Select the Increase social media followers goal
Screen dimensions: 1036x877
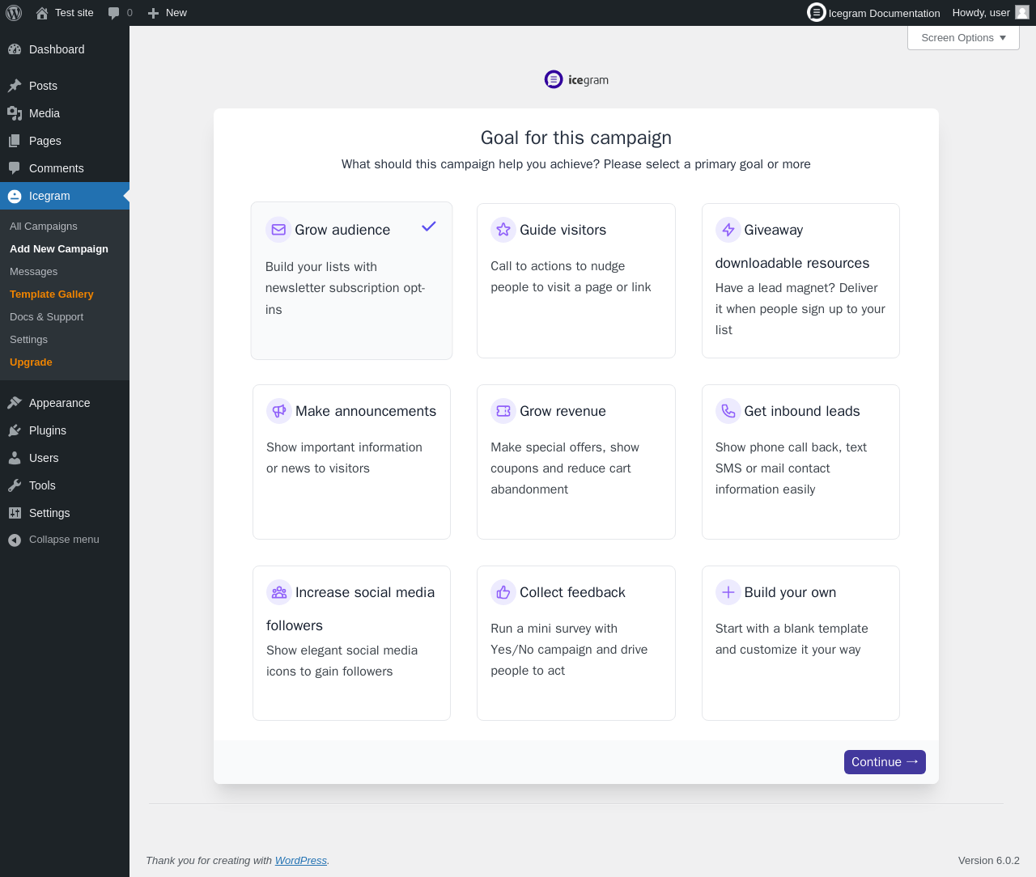click(x=351, y=642)
